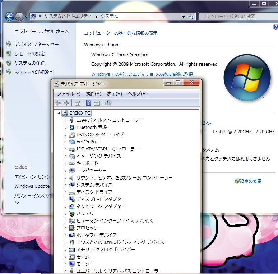Click the ネットワーク アダプター icon
The image size is (278, 274).
(72, 206)
